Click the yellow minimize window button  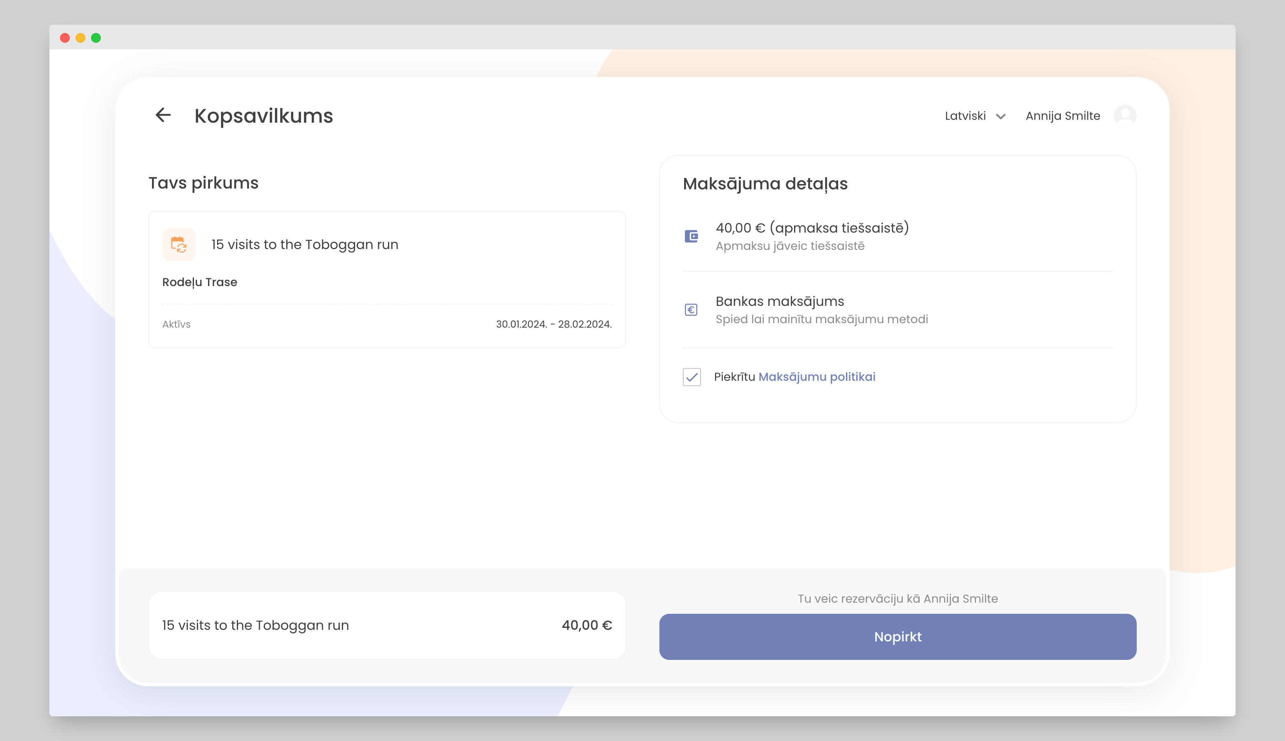80,38
